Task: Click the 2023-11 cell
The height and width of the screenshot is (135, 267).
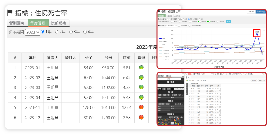Action: tap(32, 107)
